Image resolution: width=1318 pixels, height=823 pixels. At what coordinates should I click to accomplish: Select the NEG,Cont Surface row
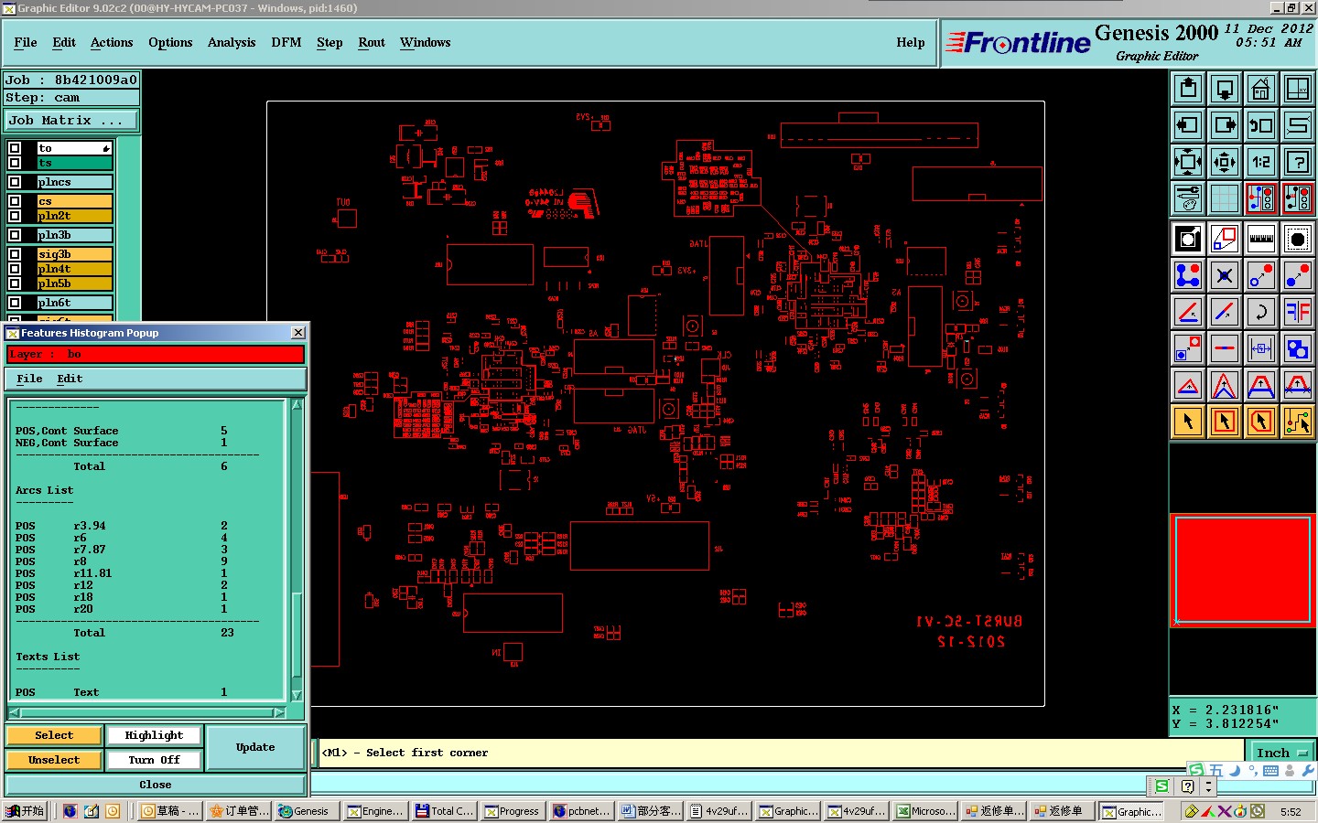click(122, 443)
